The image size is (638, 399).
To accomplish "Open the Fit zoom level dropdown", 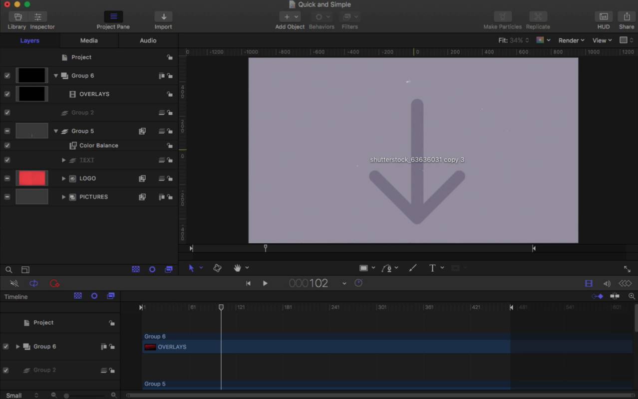I will coord(514,40).
